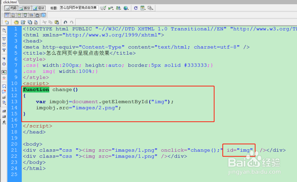This screenshot has width=297, height=182.
Task: Click the Balance Braces icon
Action: (4, 64)
